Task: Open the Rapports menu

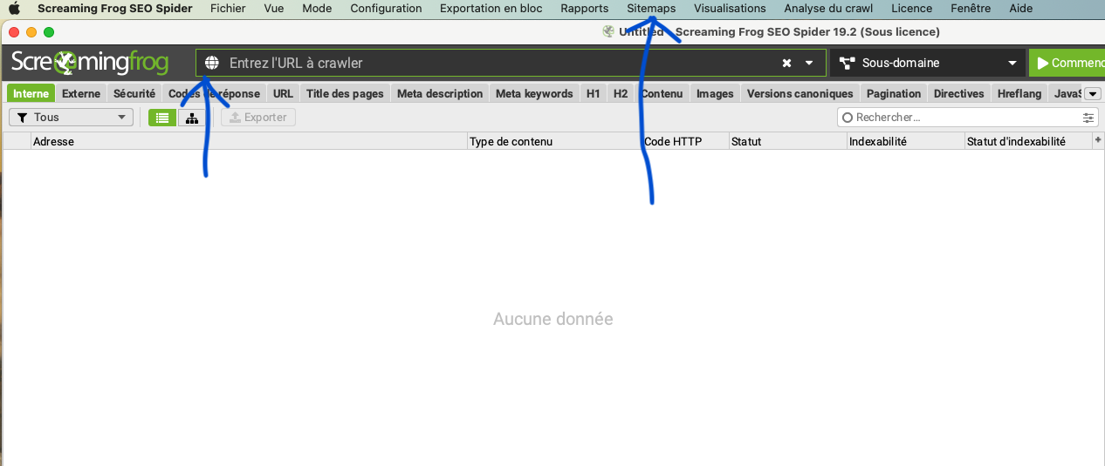Action: pos(585,8)
